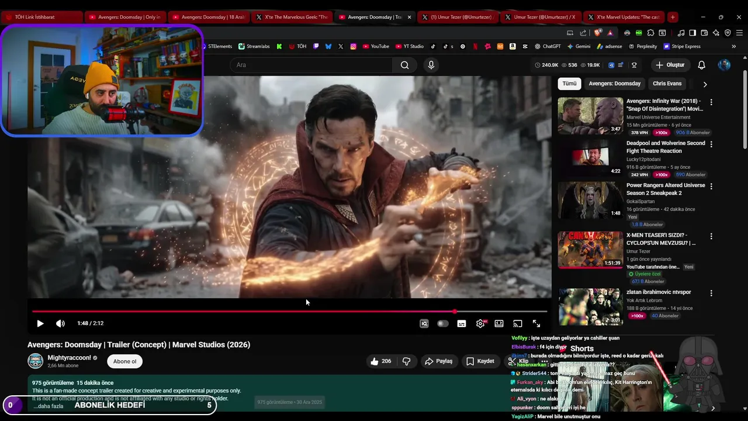Open the Mightyraccoon! channel name link
This screenshot has height=421, width=748.
[69, 357]
